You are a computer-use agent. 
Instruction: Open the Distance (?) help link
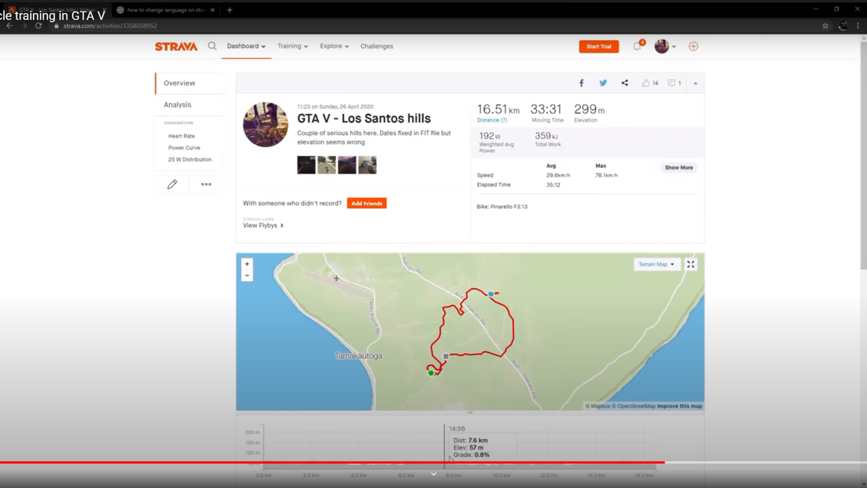click(492, 120)
